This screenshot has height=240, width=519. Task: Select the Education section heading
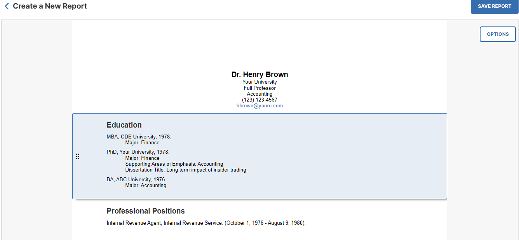point(124,125)
